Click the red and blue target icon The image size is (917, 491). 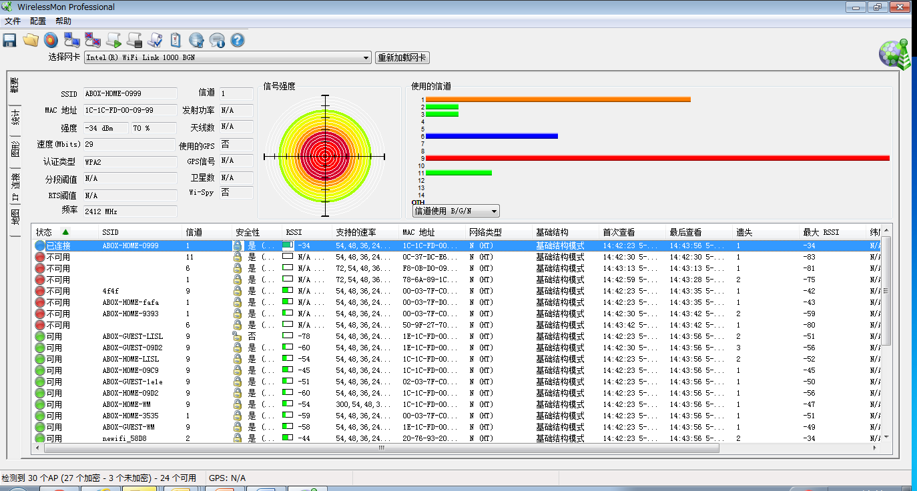pyautogui.click(x=51, y=40)
